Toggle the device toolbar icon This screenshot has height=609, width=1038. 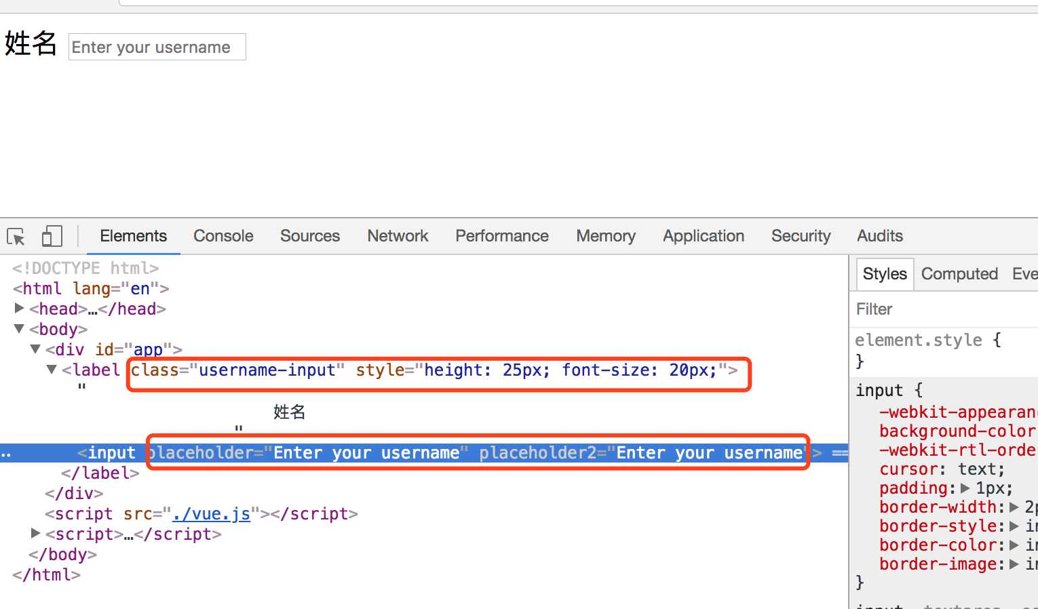(x=52, y=236)
